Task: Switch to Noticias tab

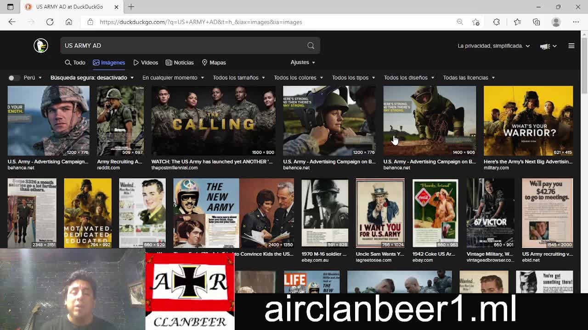Action: click(x=180, y=62)
